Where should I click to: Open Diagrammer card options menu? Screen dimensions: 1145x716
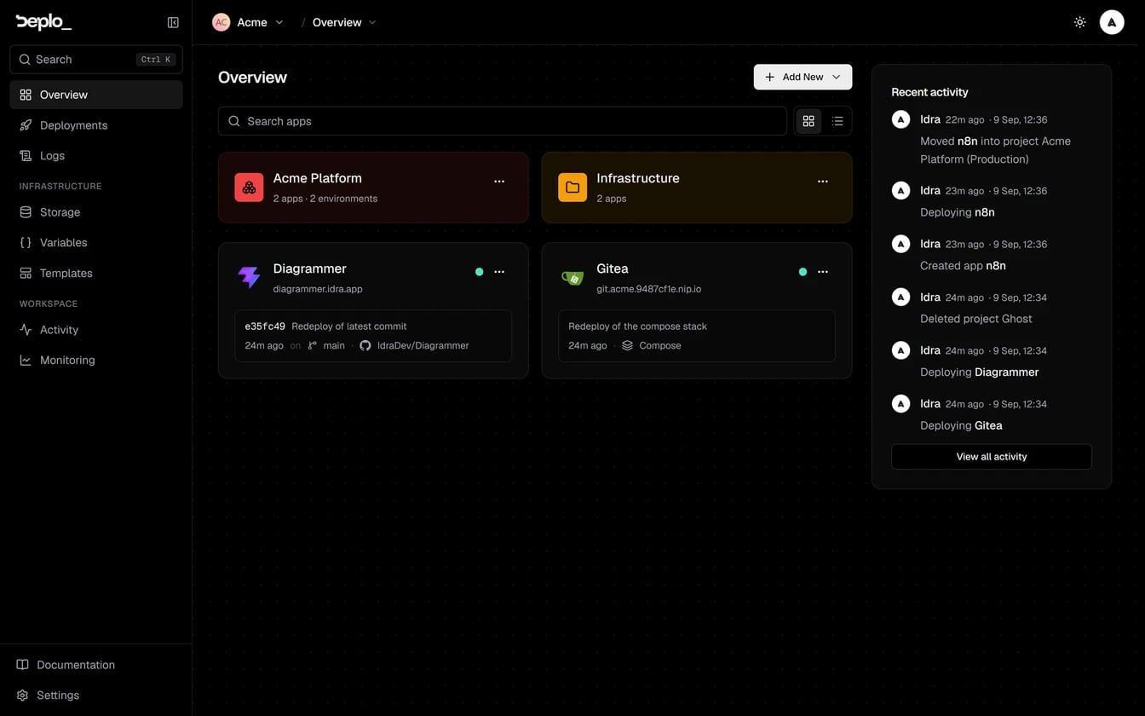click(499, 272)
